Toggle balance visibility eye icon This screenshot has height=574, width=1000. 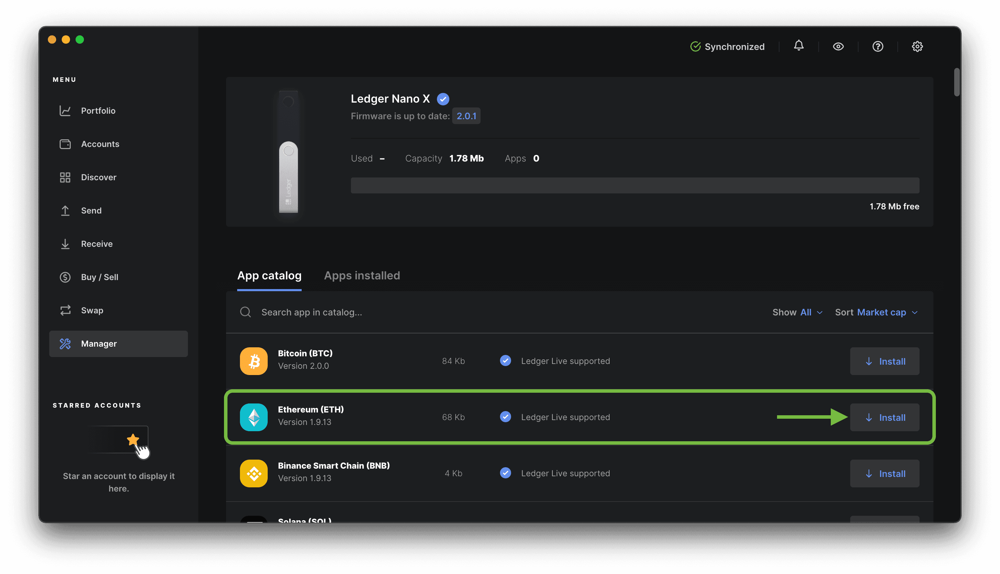click(x=838, y=46)
